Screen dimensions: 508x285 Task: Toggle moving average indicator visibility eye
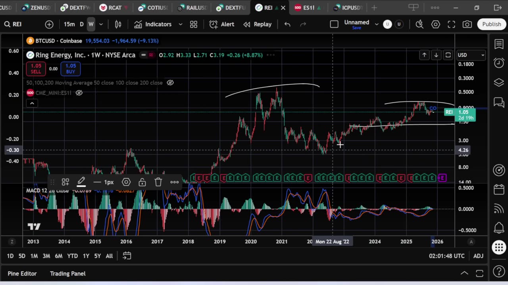tap(170, 83)
